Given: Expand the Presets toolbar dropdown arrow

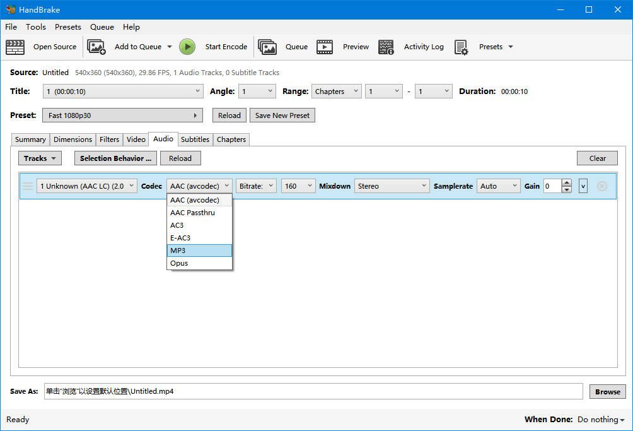Looking at the screenshot, I should coord(511,47).
